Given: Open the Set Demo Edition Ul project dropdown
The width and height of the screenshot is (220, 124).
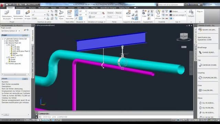Looking at the screenshot, I should 19,31.
